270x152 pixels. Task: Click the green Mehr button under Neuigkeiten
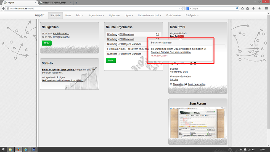tap(47, 43)
